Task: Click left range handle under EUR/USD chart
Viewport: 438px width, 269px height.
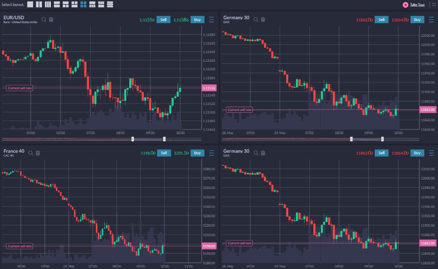Action: pyautogui.click(x=133, y=139)
